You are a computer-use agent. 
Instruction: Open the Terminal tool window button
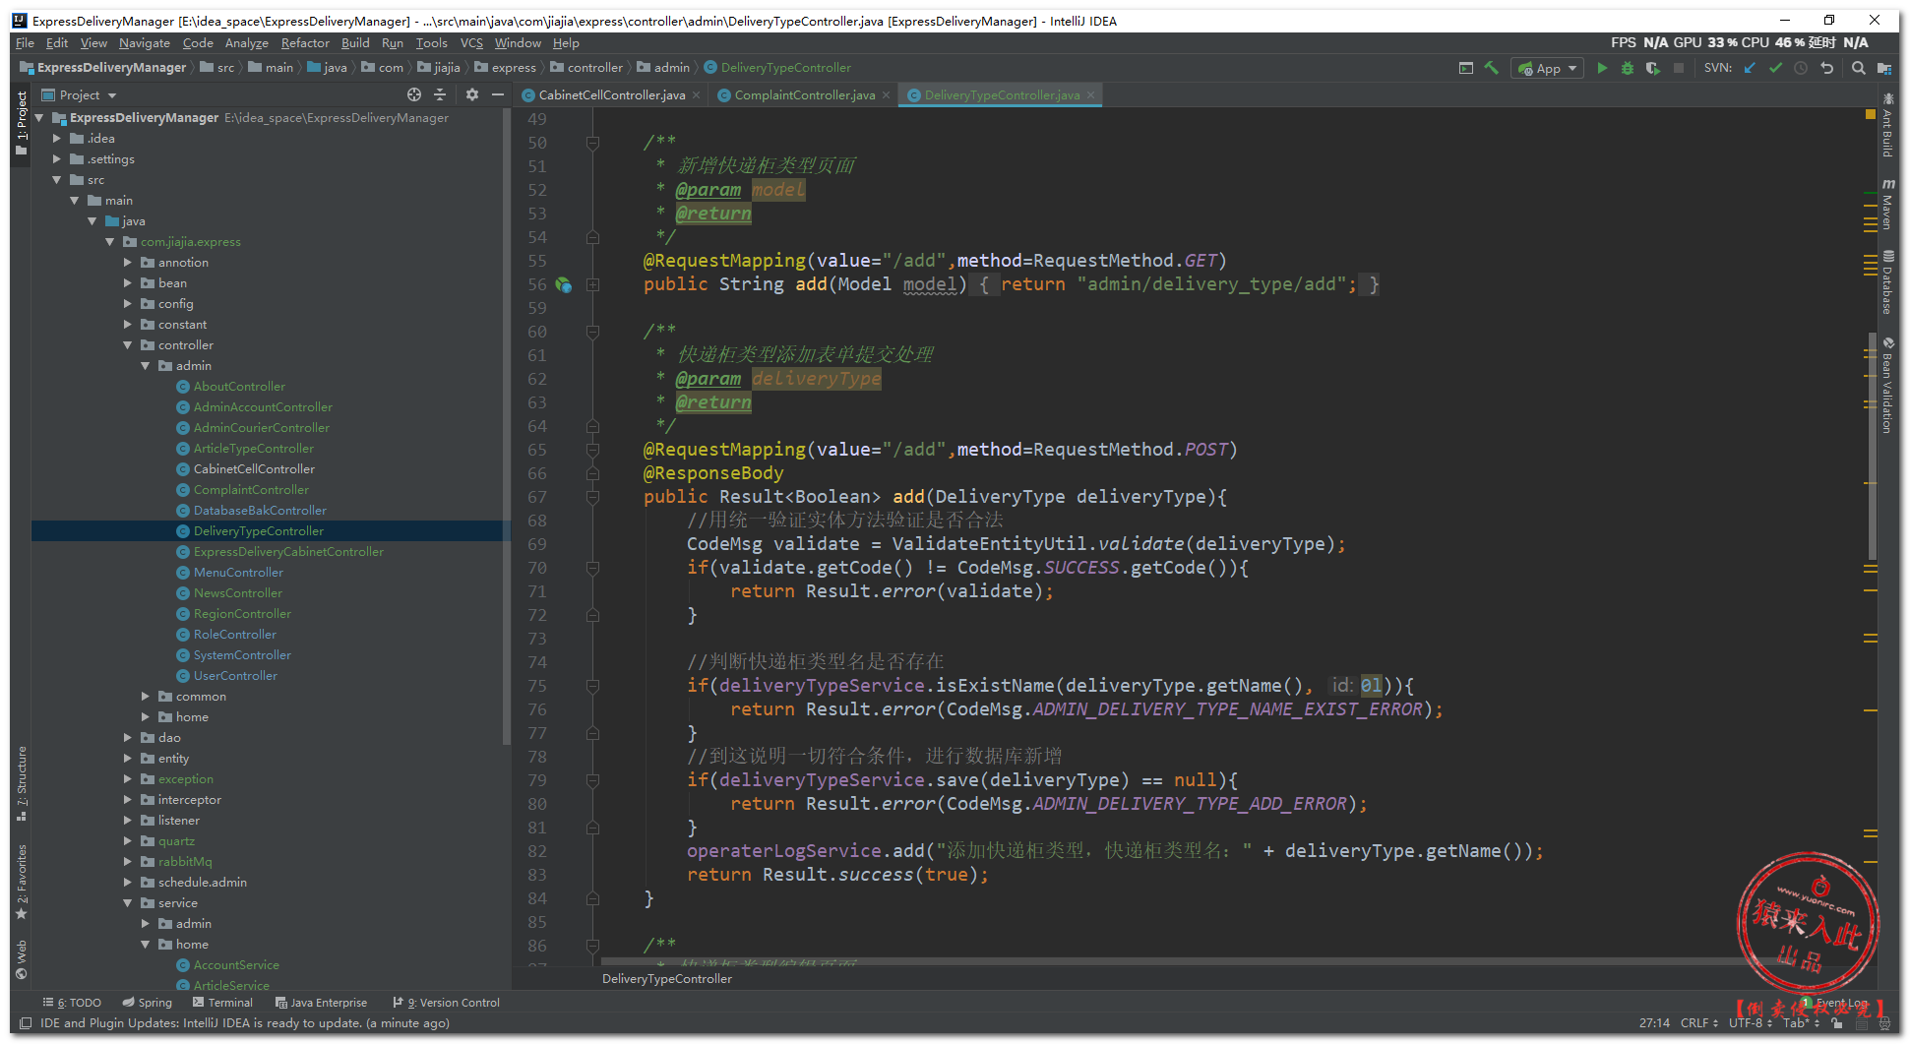coord(223,1003)
